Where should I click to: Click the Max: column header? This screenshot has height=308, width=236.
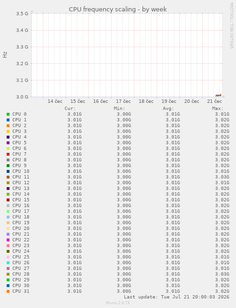point(217,109)
